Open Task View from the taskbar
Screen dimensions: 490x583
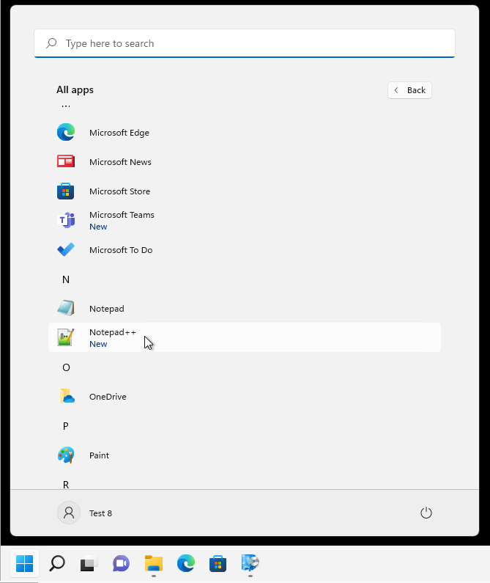(x=89, y=563)
